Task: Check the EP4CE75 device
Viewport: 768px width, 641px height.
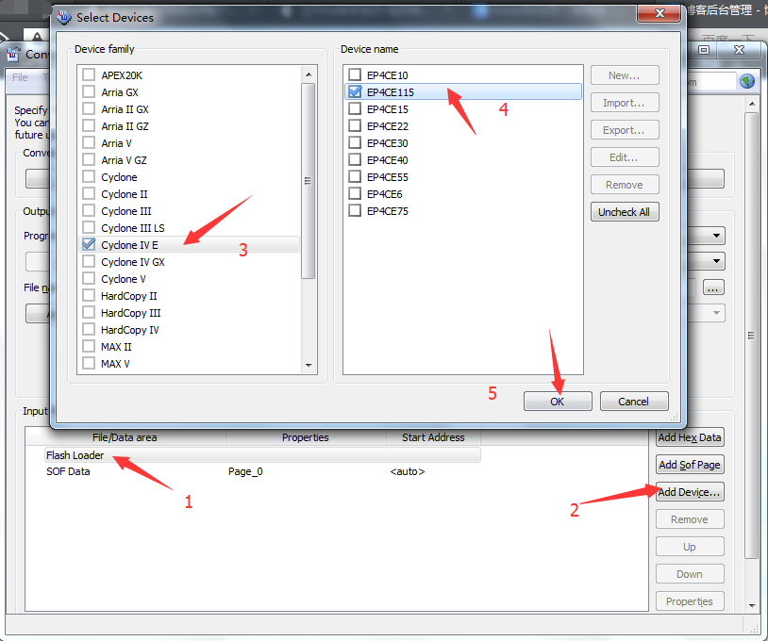Action: (x=355, y=211)
